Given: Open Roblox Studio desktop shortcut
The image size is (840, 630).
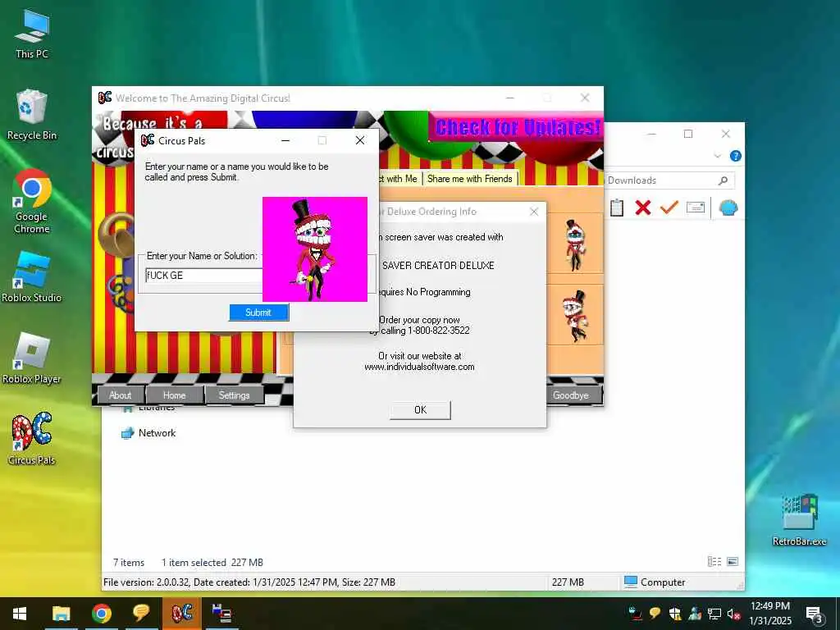Looking at the screenshot, I should tap(32, 277).
